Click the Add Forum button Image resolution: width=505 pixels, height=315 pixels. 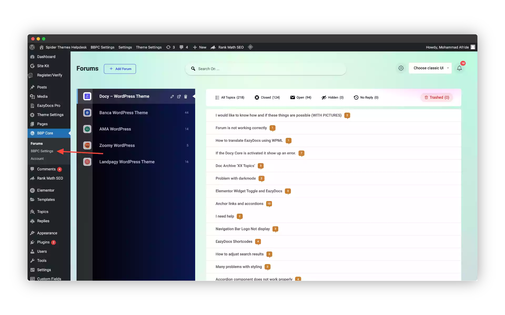[x=120, y=69]
